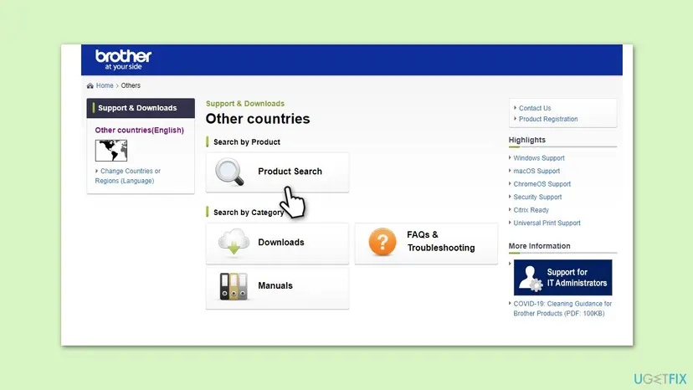
Task: Click Other countries(English) label
Action: (139, 130)
